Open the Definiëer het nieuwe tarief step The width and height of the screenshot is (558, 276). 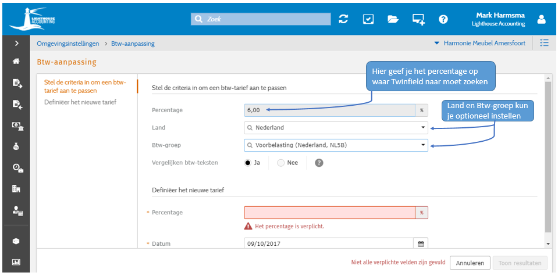coord(80,102)
